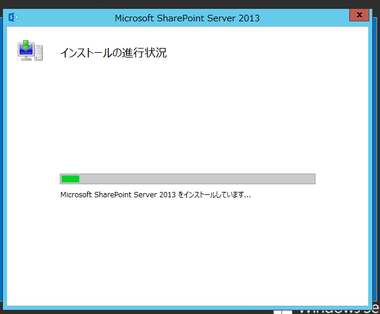Click the computer download setup icon
The width and height of the screenshot is (380, 314).
coord(30,50)
